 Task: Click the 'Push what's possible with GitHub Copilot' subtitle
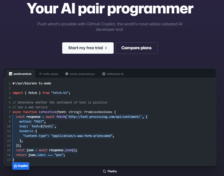pyautogui.click(x=110, y=27)
